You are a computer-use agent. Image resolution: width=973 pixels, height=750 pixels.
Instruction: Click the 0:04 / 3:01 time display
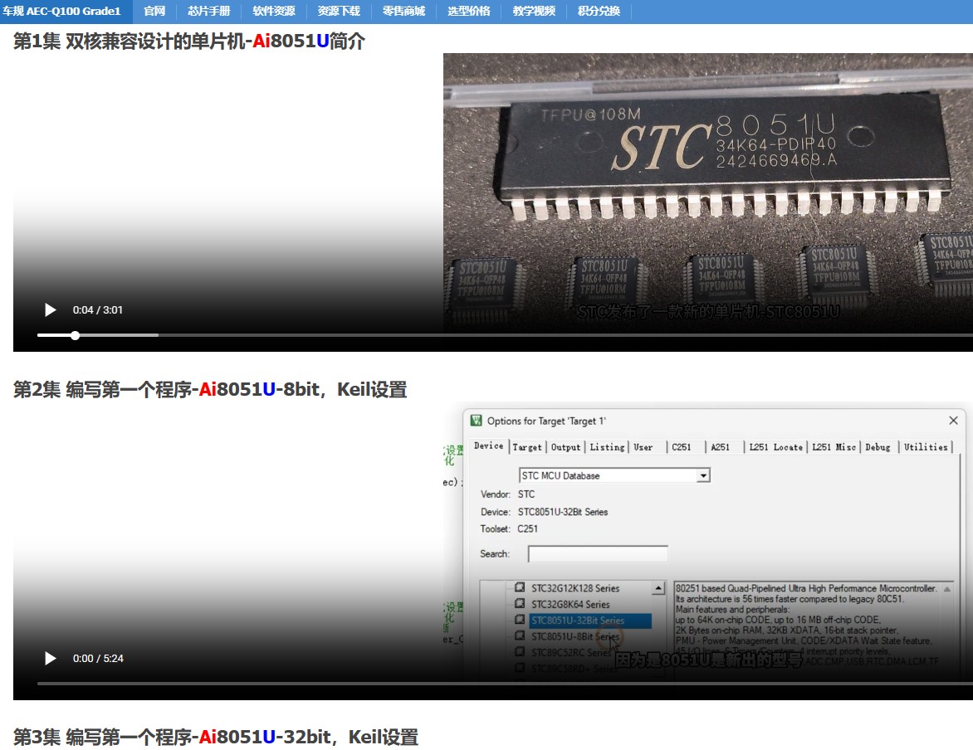pos(98,309)
